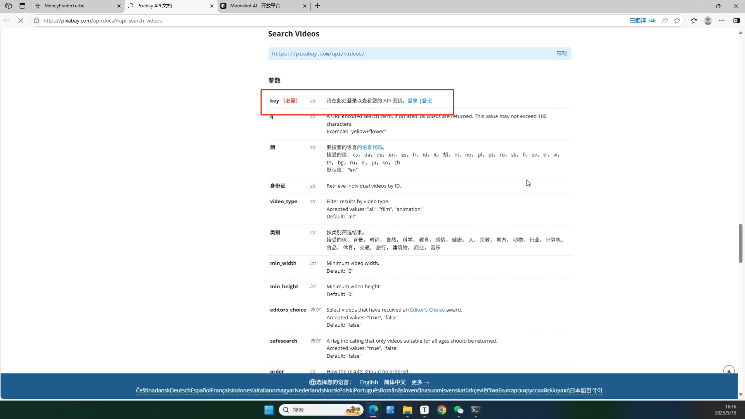Open the translation options icon in address bar
The width and height of the screenshot is (745, 419).
point(652,21)
